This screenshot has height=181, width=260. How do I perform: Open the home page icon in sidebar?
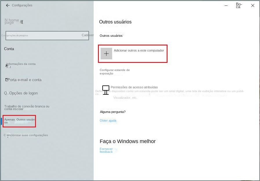pos(22,22)
